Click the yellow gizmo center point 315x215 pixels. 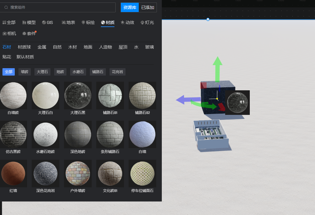pyautogui.click(x=217, y=99)
